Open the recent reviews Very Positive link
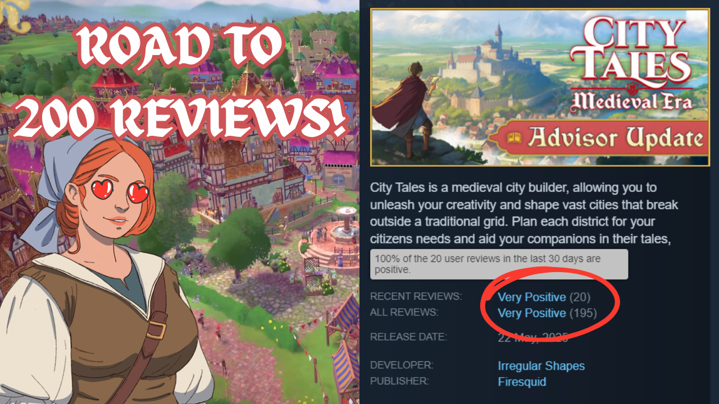 pos(531,297)
